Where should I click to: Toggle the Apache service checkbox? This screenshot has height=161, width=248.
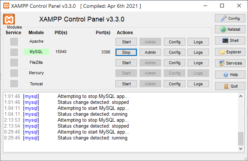(x=14, y=42)
